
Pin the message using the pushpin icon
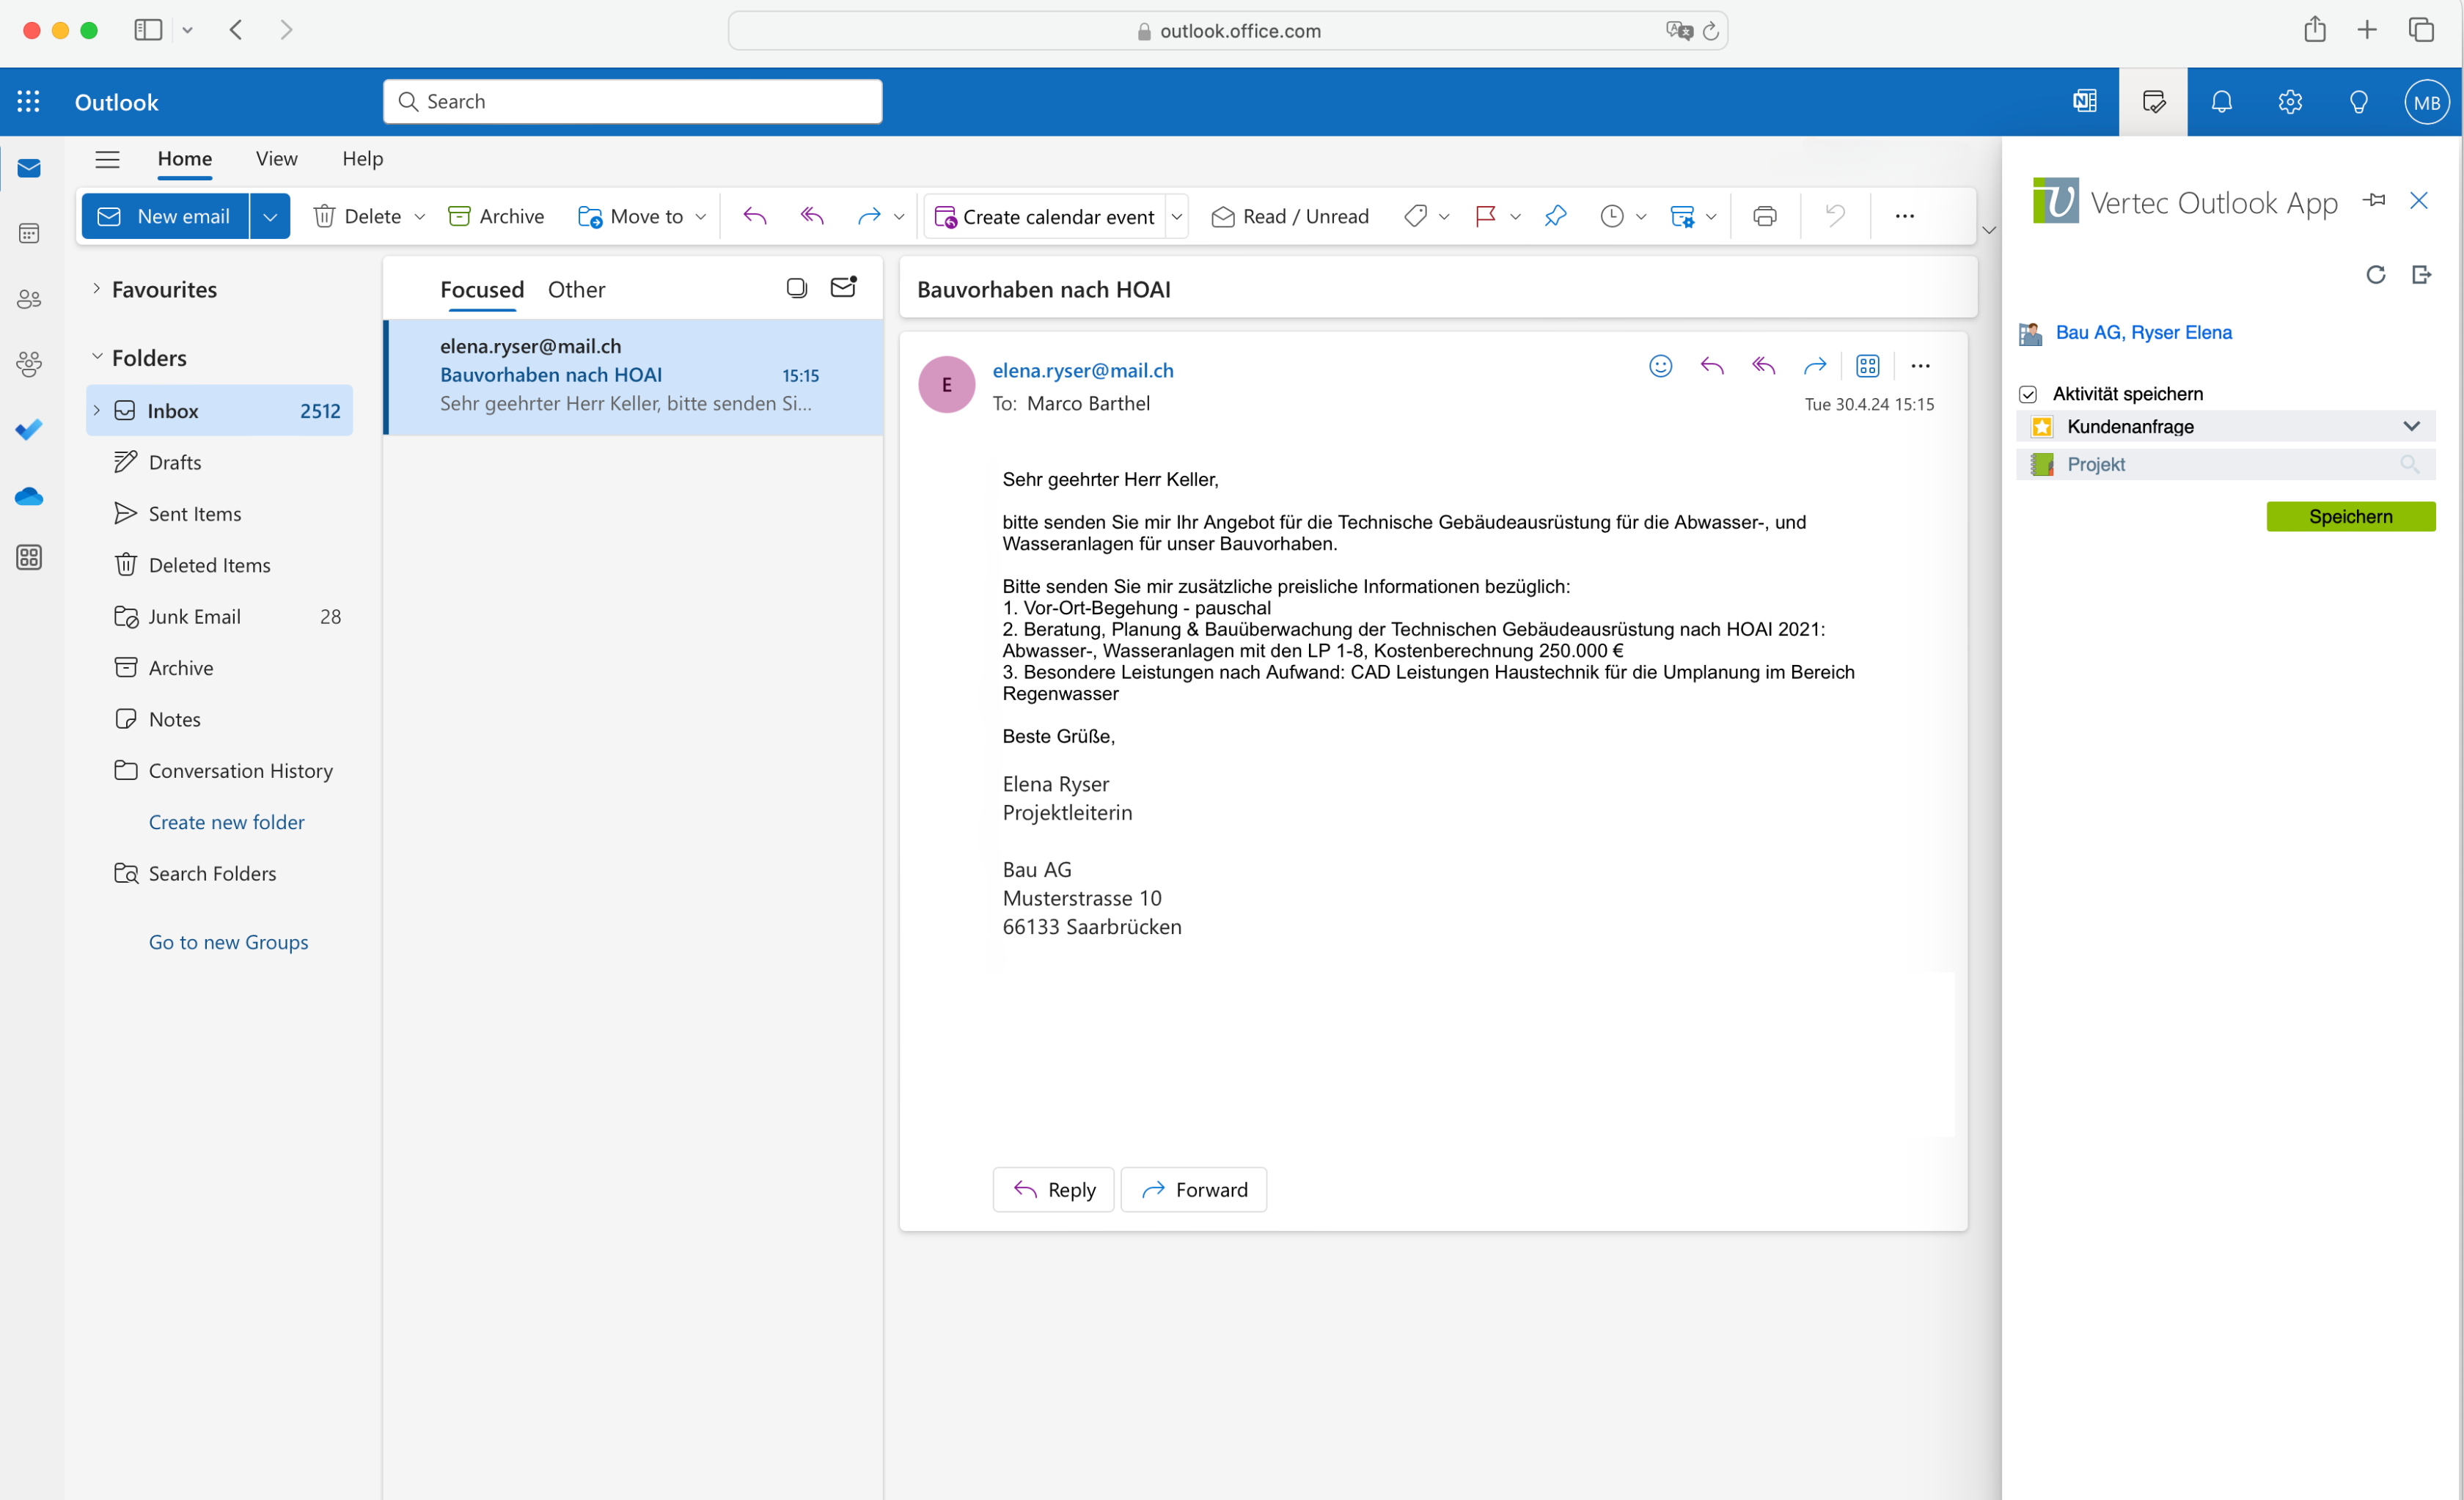[x=1555, y=216]
